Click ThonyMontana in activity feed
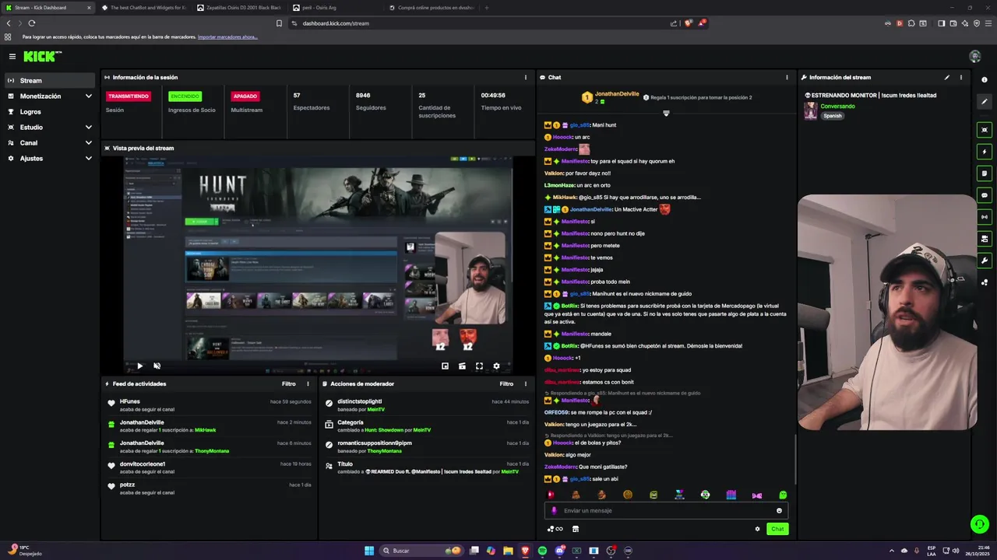The height and width of the screenshot is (560, 997). click(212, 451)
